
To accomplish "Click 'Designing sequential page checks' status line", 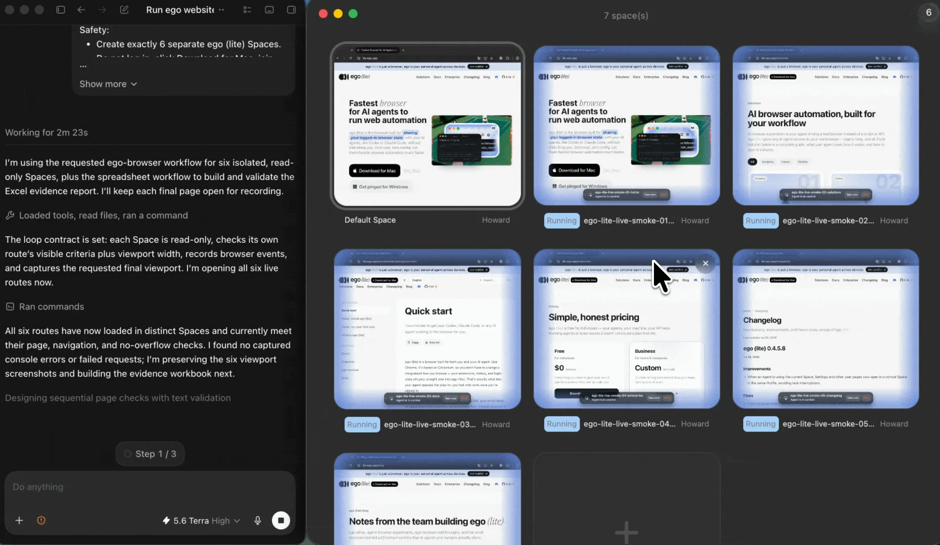I will pyautogui.click(x=118, y=398).
